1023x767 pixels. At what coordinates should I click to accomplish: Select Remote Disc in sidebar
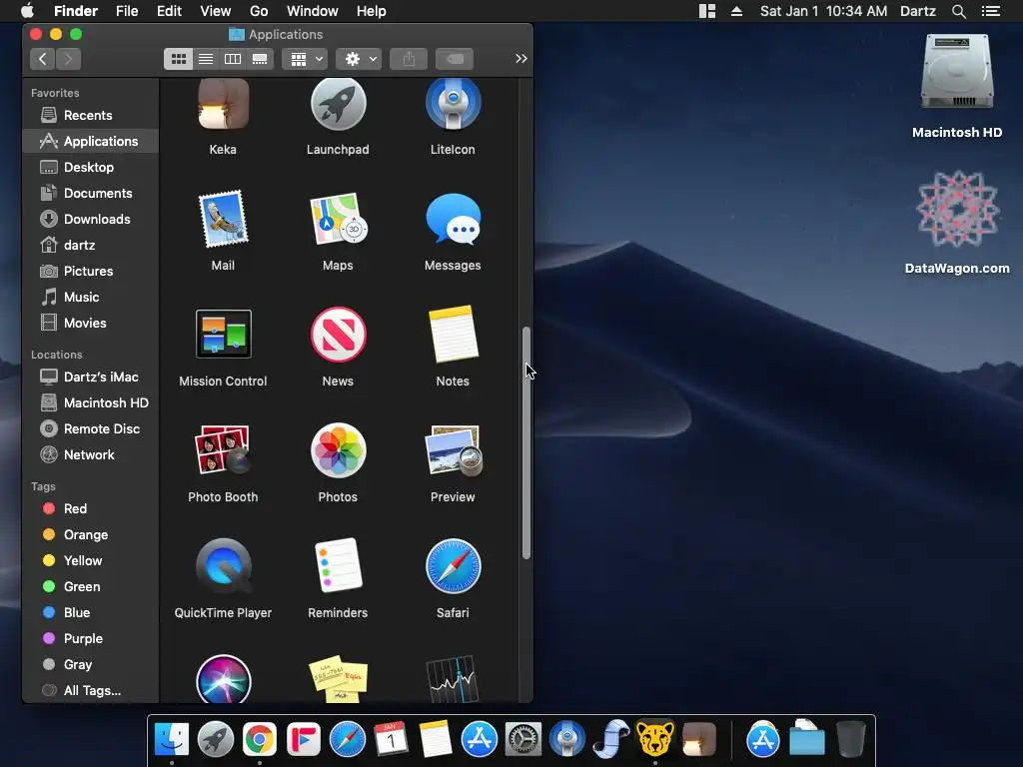(x=91, y=428)
